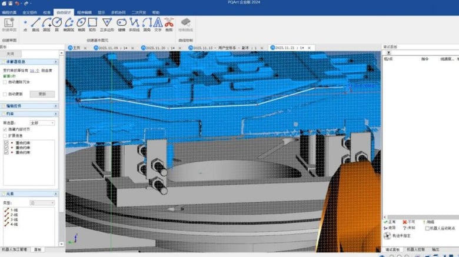This screenshot has width=459, height=257.
Task: Collapse the 约束 constraints panel section
Action: [x=56, y=114]
